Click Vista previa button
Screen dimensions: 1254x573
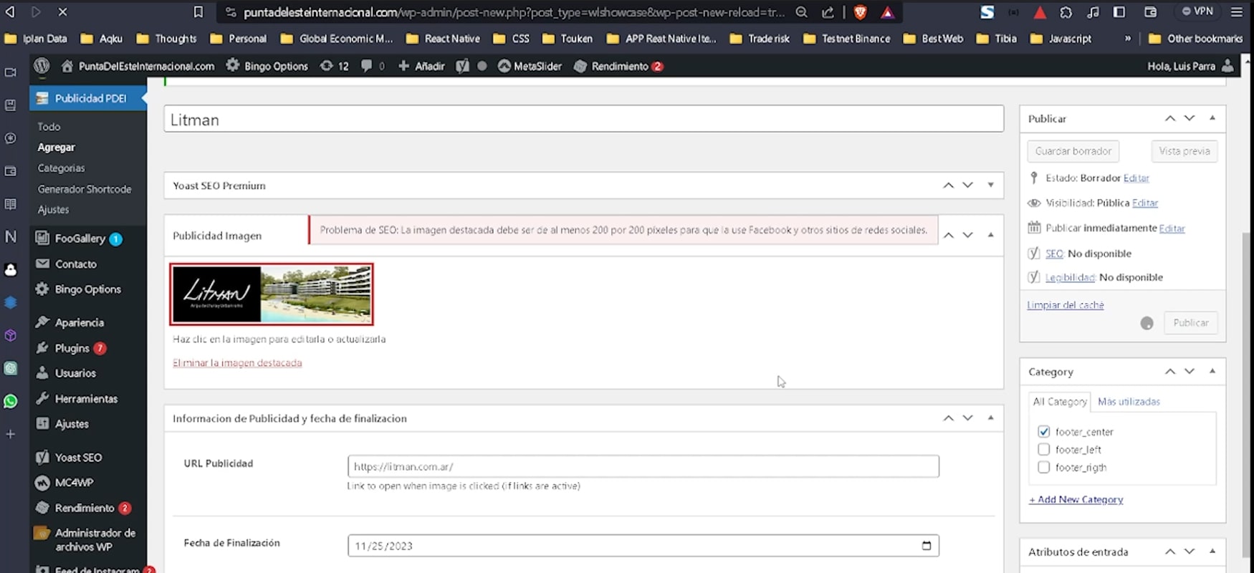click(1184, 151)
